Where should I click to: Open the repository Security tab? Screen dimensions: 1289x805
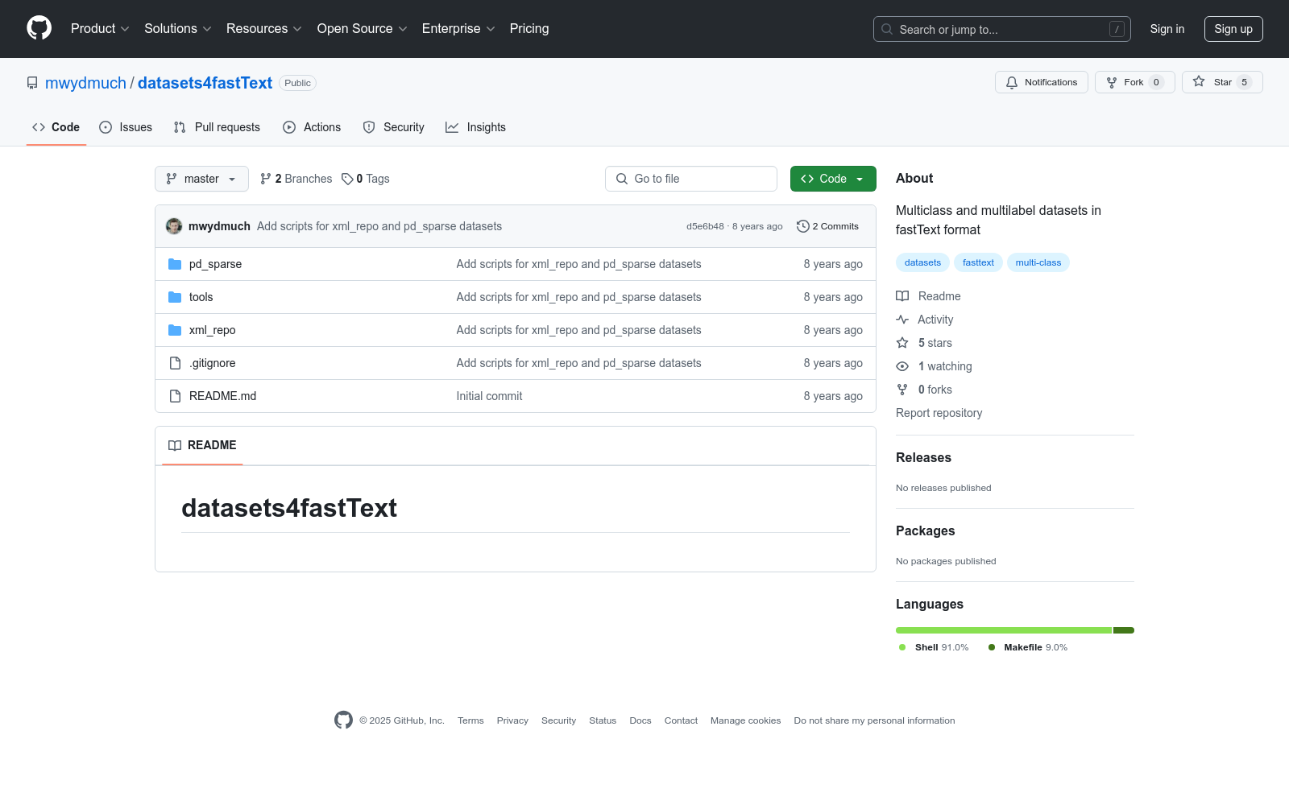394,127
